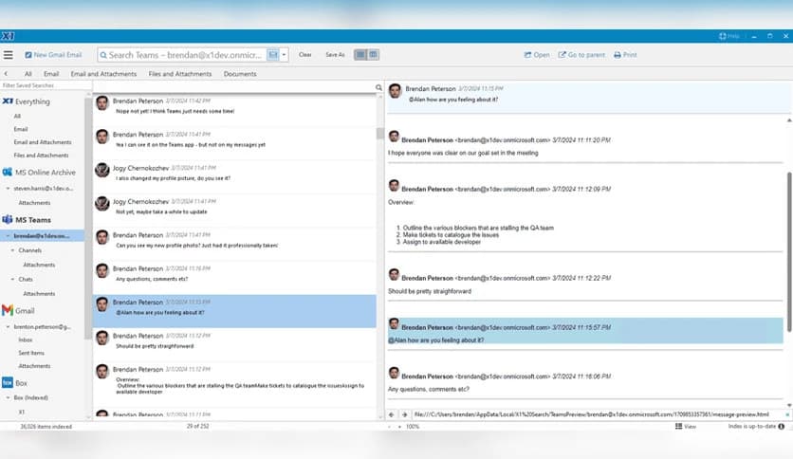Collapse the Chats node
Screen dimensions: 793x459
[13, 279]
